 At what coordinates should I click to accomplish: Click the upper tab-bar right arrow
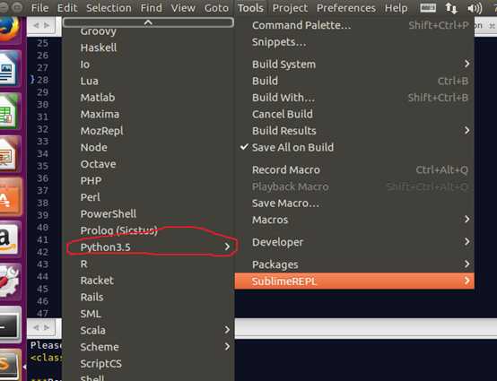tap(47, 25)
